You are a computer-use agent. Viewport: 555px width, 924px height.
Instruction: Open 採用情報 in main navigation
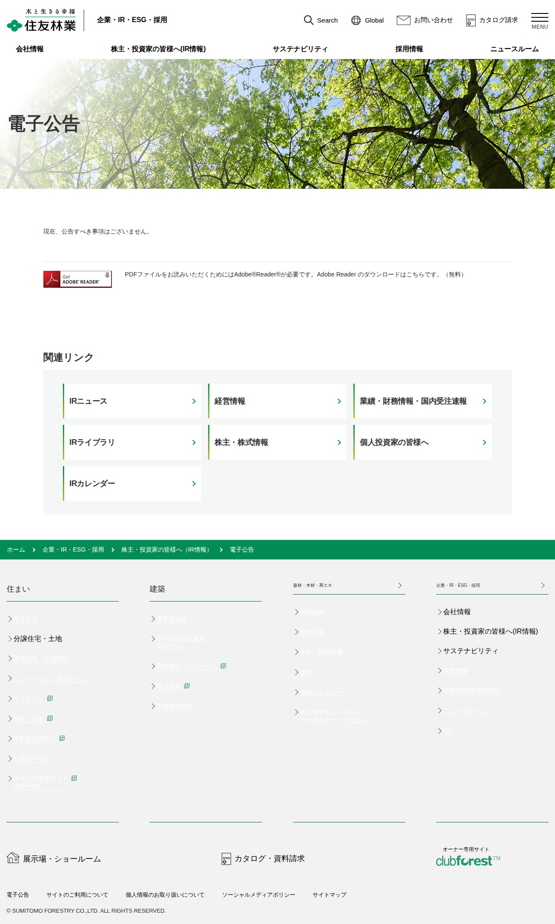click(409, 49)
